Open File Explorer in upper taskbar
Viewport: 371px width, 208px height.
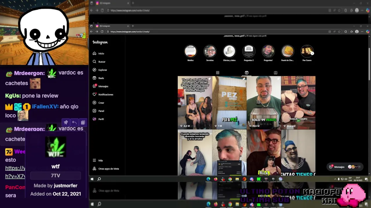point(237,179)
